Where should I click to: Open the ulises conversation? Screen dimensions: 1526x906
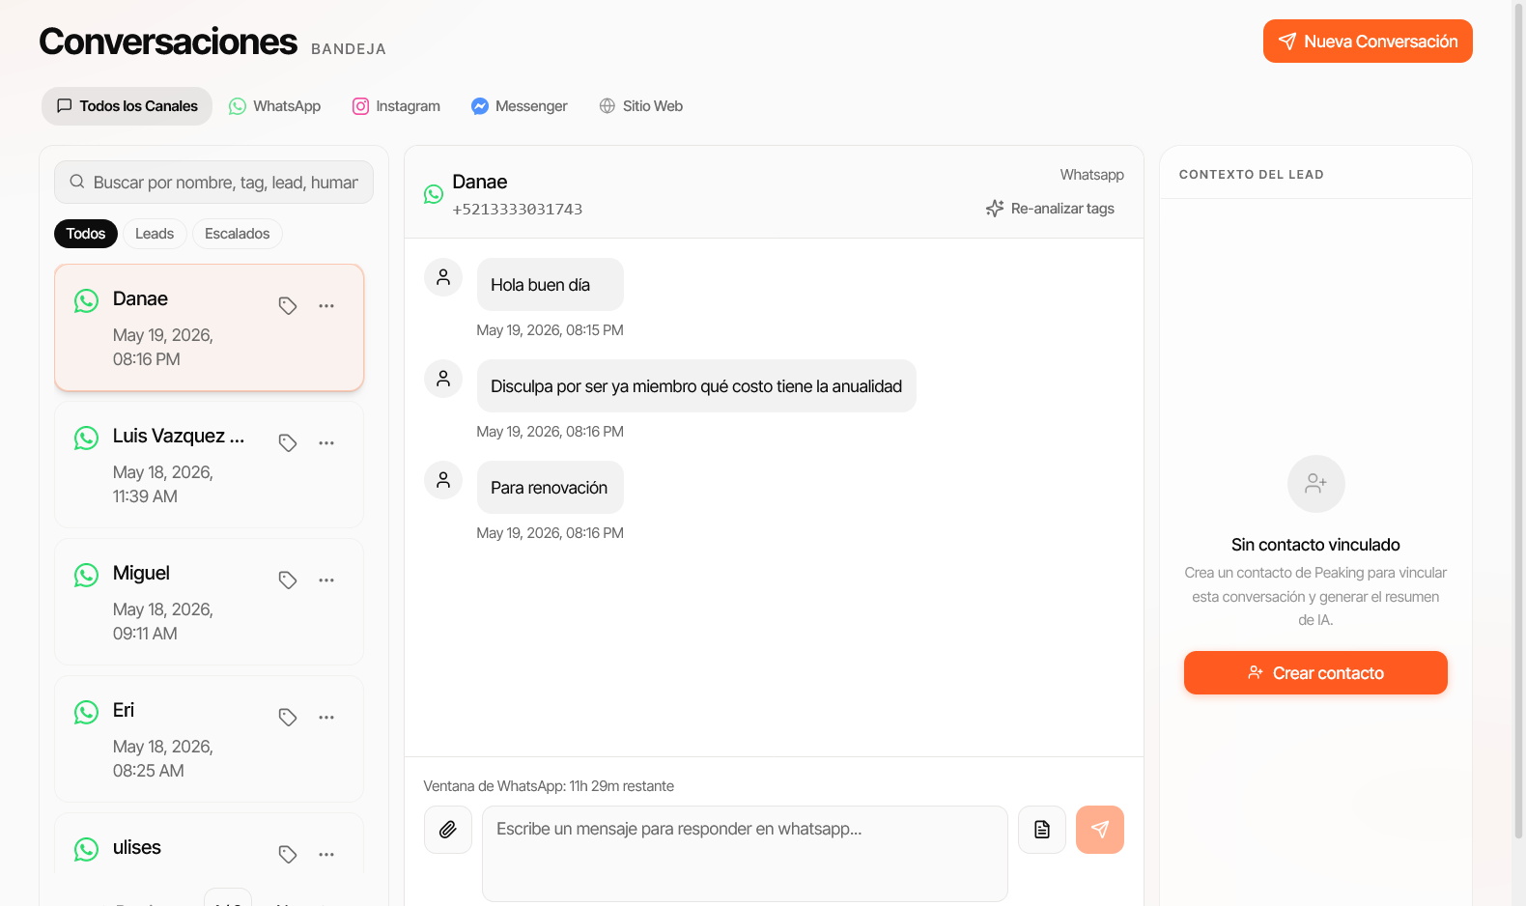(x=209, y=845)
